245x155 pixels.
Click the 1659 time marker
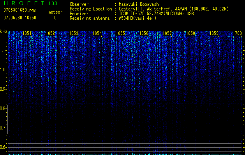click(x=214, y=33)
